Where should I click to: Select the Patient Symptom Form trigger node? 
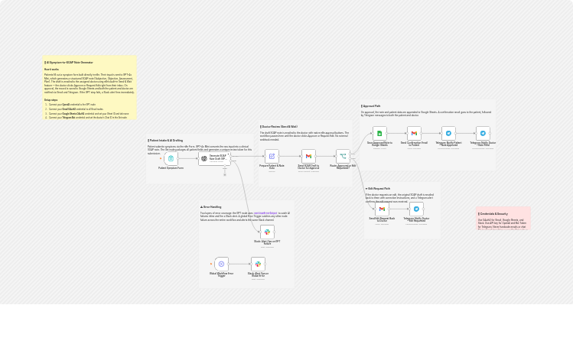click(171, 158)
